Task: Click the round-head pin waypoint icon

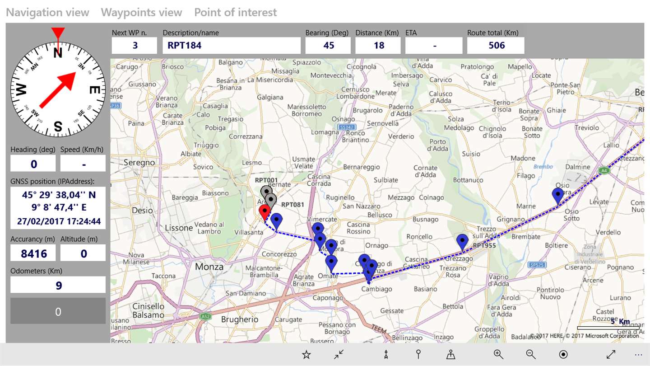Action: pos(418,354)
